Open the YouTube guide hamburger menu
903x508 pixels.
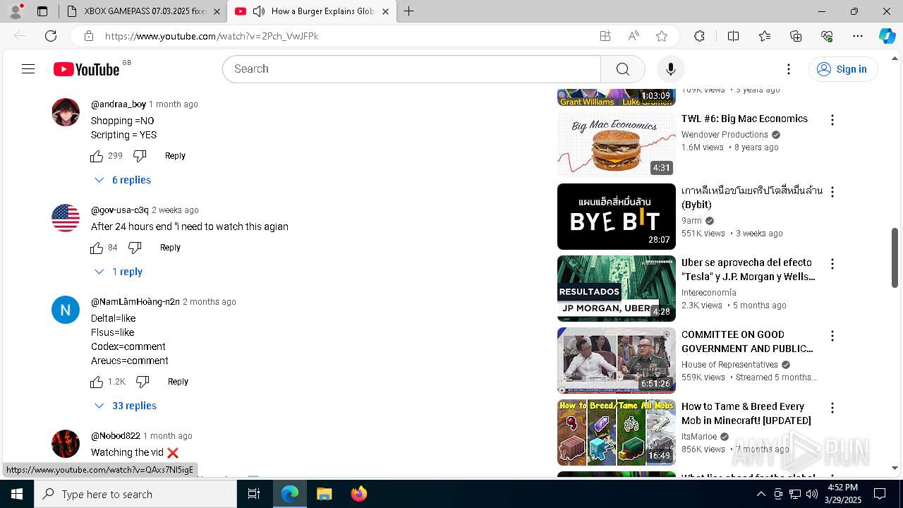[x=28, y=69]
